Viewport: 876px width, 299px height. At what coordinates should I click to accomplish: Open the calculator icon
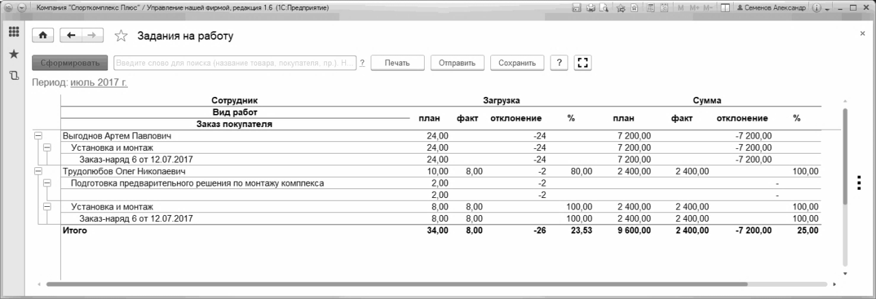[650, 8]
